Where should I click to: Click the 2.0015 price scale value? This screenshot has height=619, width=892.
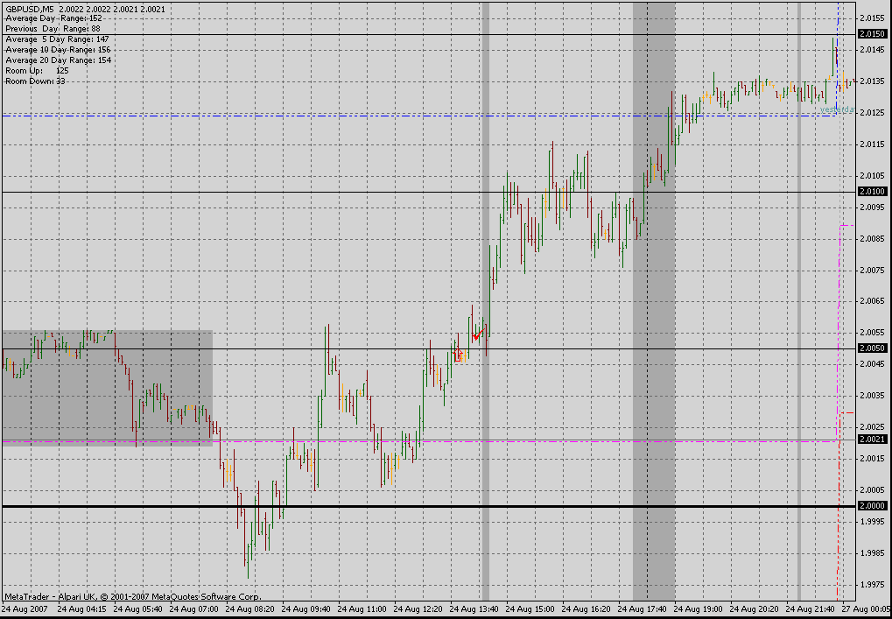pos(872,459)
